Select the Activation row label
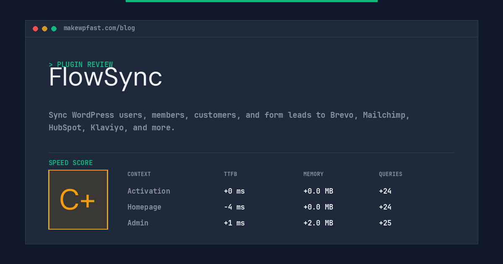The image size is (503, 264). pos(149,191)
